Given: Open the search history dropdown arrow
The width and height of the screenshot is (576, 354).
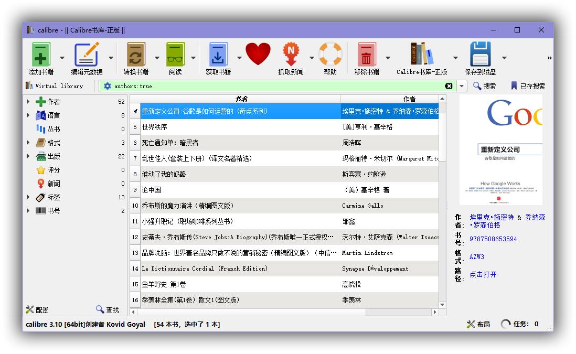Looking at the screenshot, I should pos(462,86).
